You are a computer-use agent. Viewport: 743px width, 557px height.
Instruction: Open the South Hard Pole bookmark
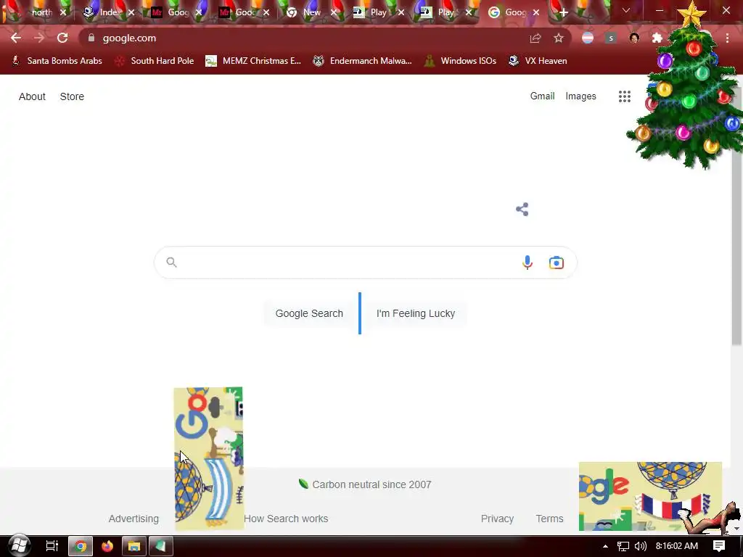[155, 61]
